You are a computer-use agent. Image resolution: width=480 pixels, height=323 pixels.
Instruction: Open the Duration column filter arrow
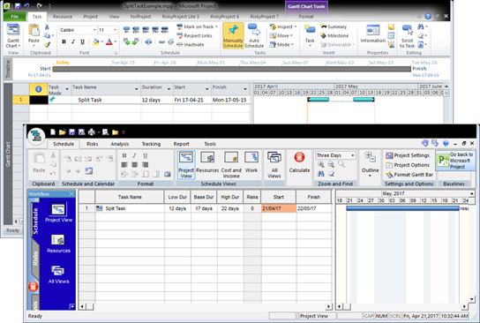(169, 89)
